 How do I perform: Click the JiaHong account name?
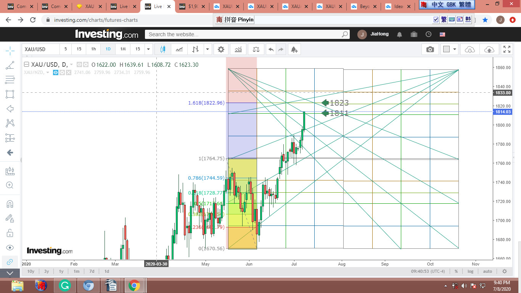[x=379, y=34]
